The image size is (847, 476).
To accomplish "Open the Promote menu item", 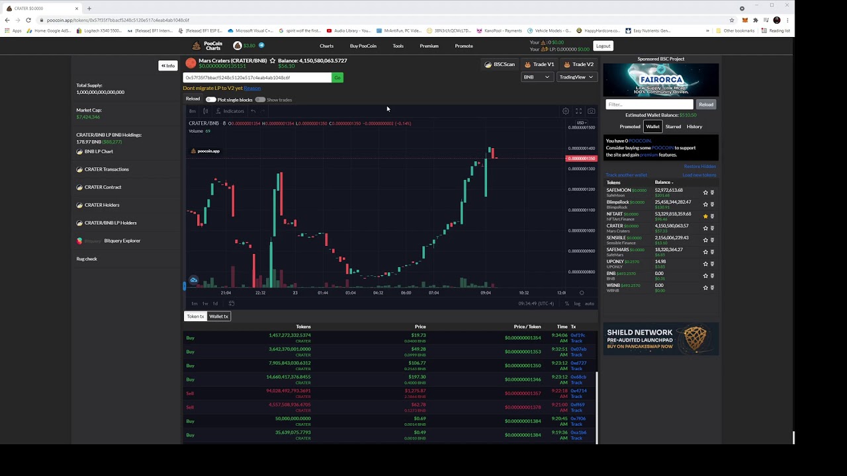I will click(464, 46).
